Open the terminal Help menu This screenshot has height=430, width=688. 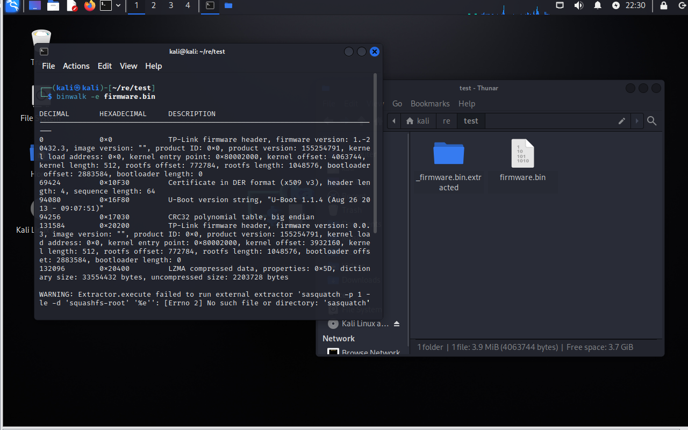pos(153,66)
